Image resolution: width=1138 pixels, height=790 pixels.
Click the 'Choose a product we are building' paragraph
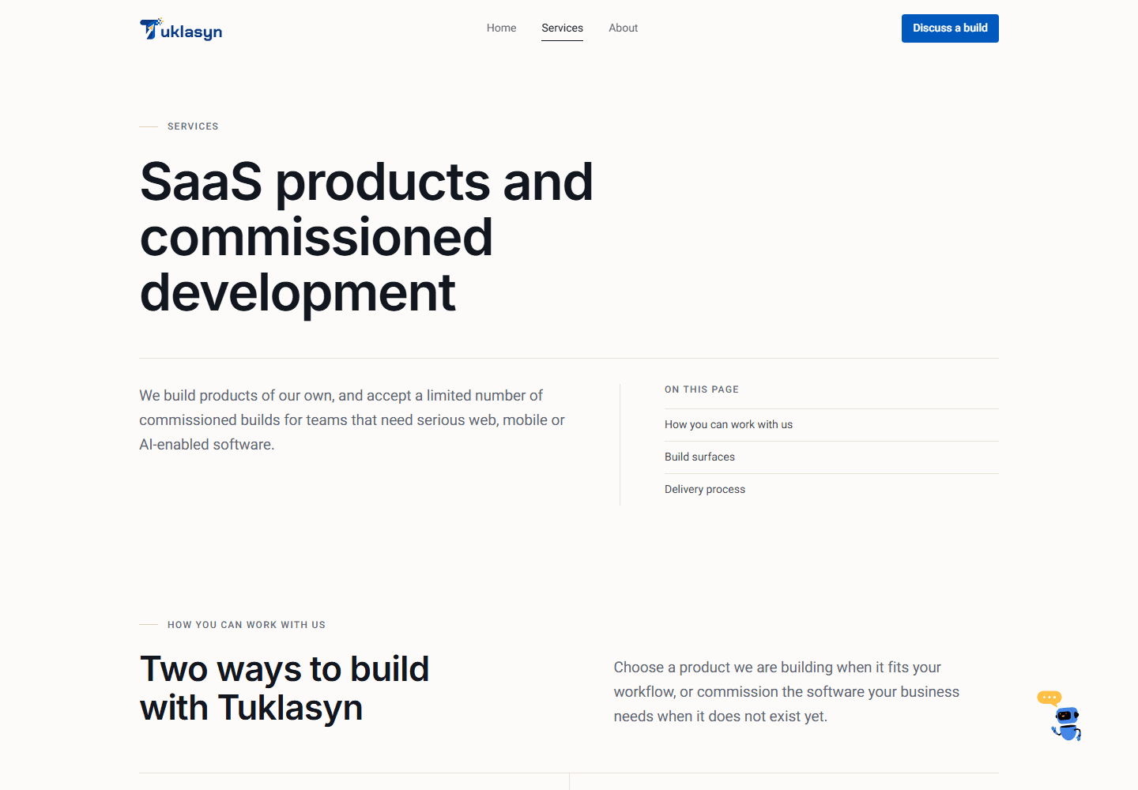pos(786,691)
